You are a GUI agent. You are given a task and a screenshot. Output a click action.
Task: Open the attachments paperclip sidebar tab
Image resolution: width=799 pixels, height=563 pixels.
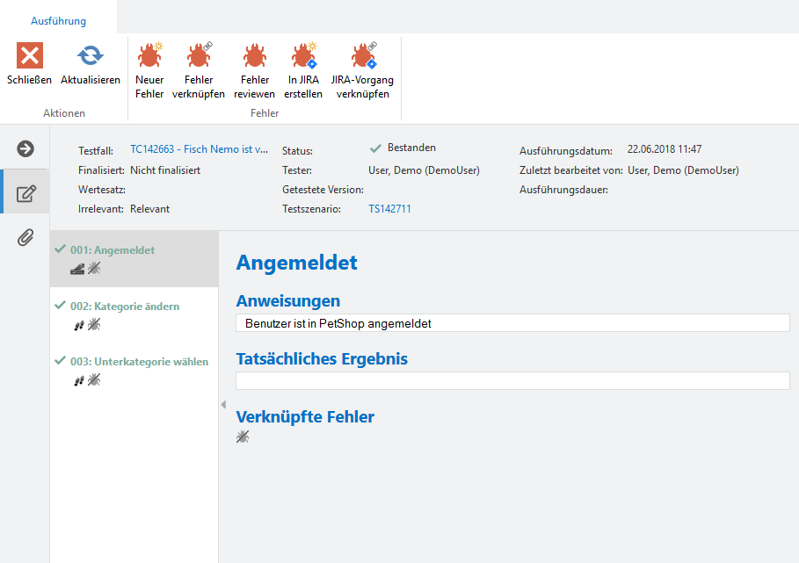(x=25, y=237)
